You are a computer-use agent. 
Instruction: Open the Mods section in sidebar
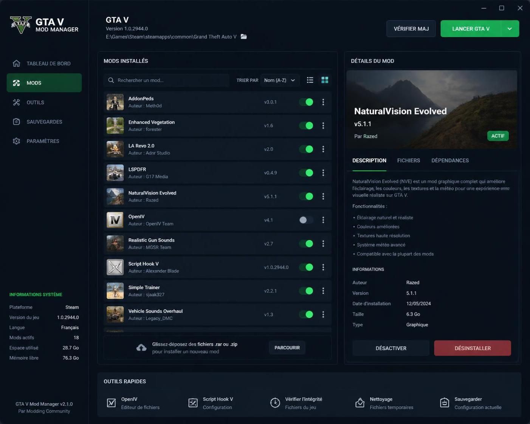pyautogui.click(x=44, y=83)
